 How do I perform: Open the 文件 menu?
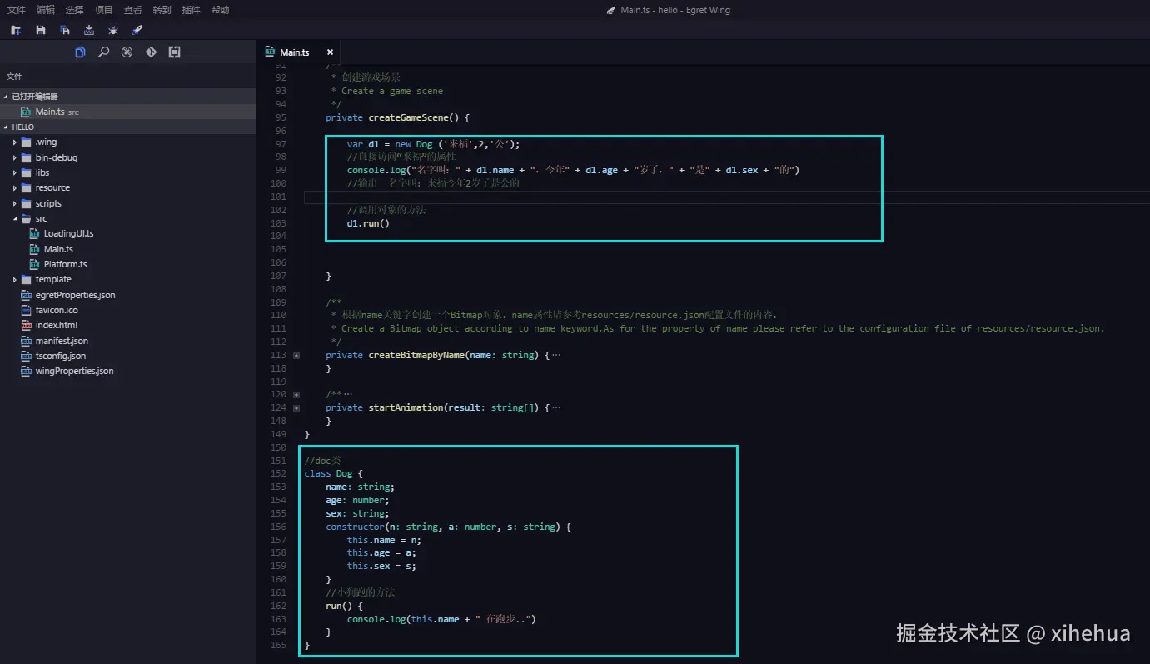click(x=16, y=10)
